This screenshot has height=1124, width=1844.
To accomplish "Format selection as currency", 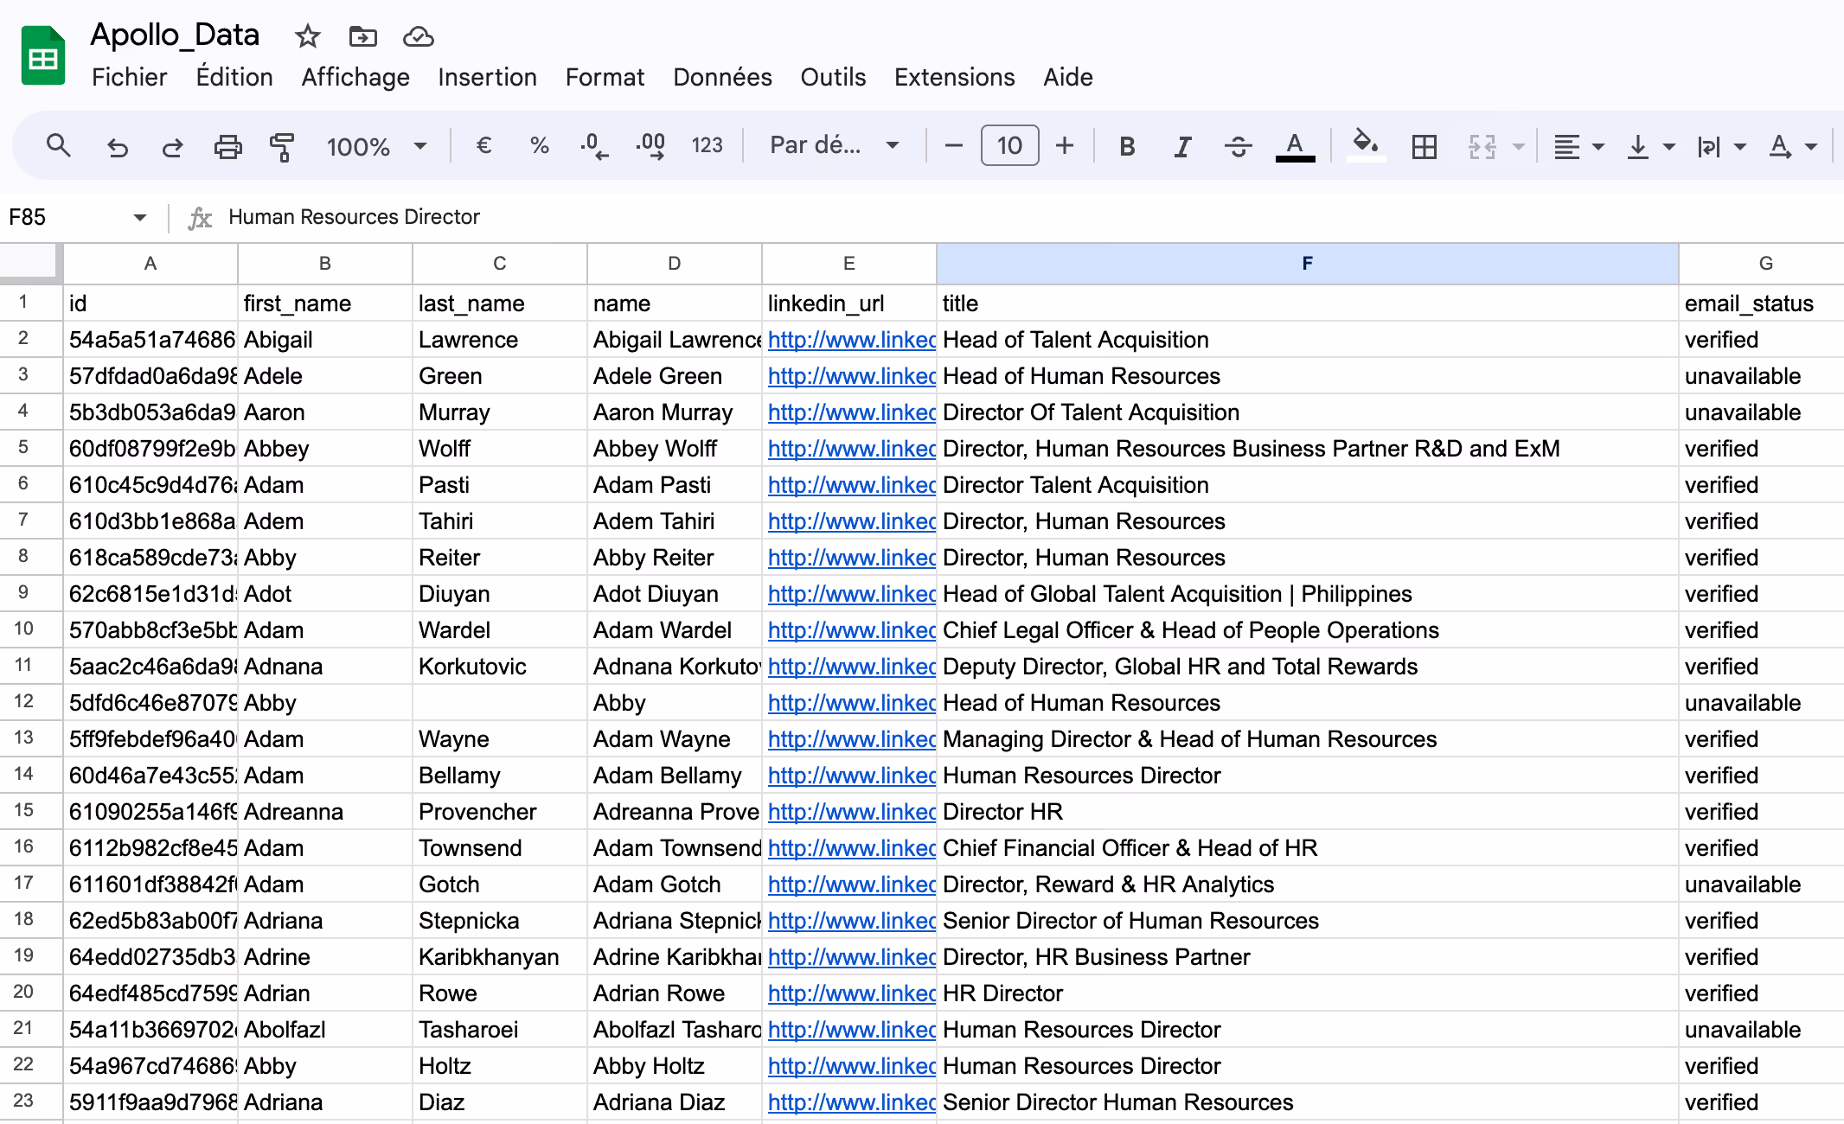I will click(x=483, y=145).
